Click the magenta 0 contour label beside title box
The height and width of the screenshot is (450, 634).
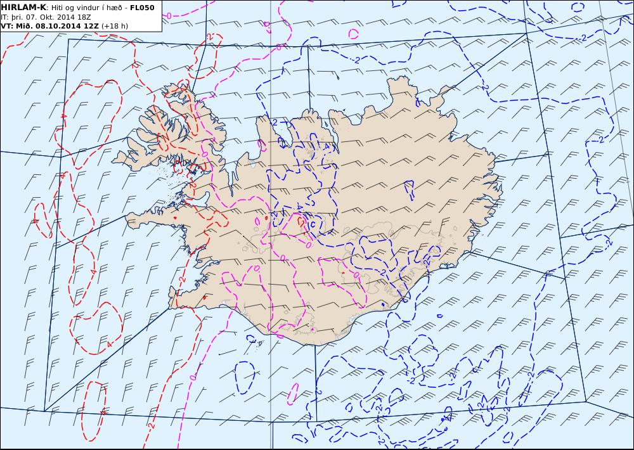click(x=169, y=16)
